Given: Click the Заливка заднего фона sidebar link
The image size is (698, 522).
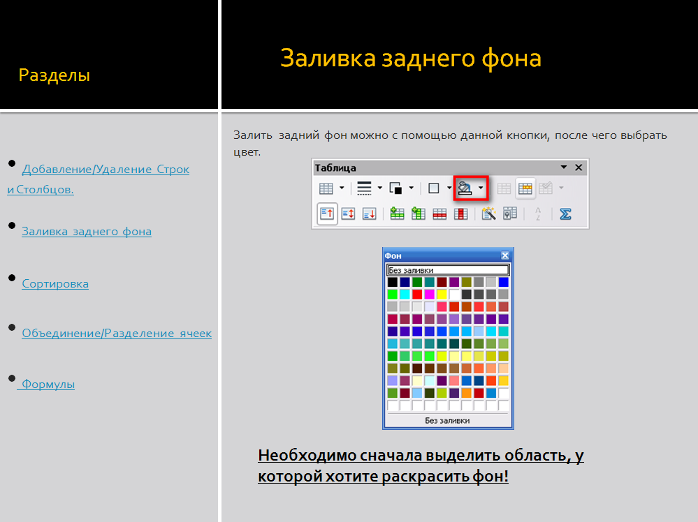Looking at the screenshot, I should pyautogui.click(x=87, y=231).
